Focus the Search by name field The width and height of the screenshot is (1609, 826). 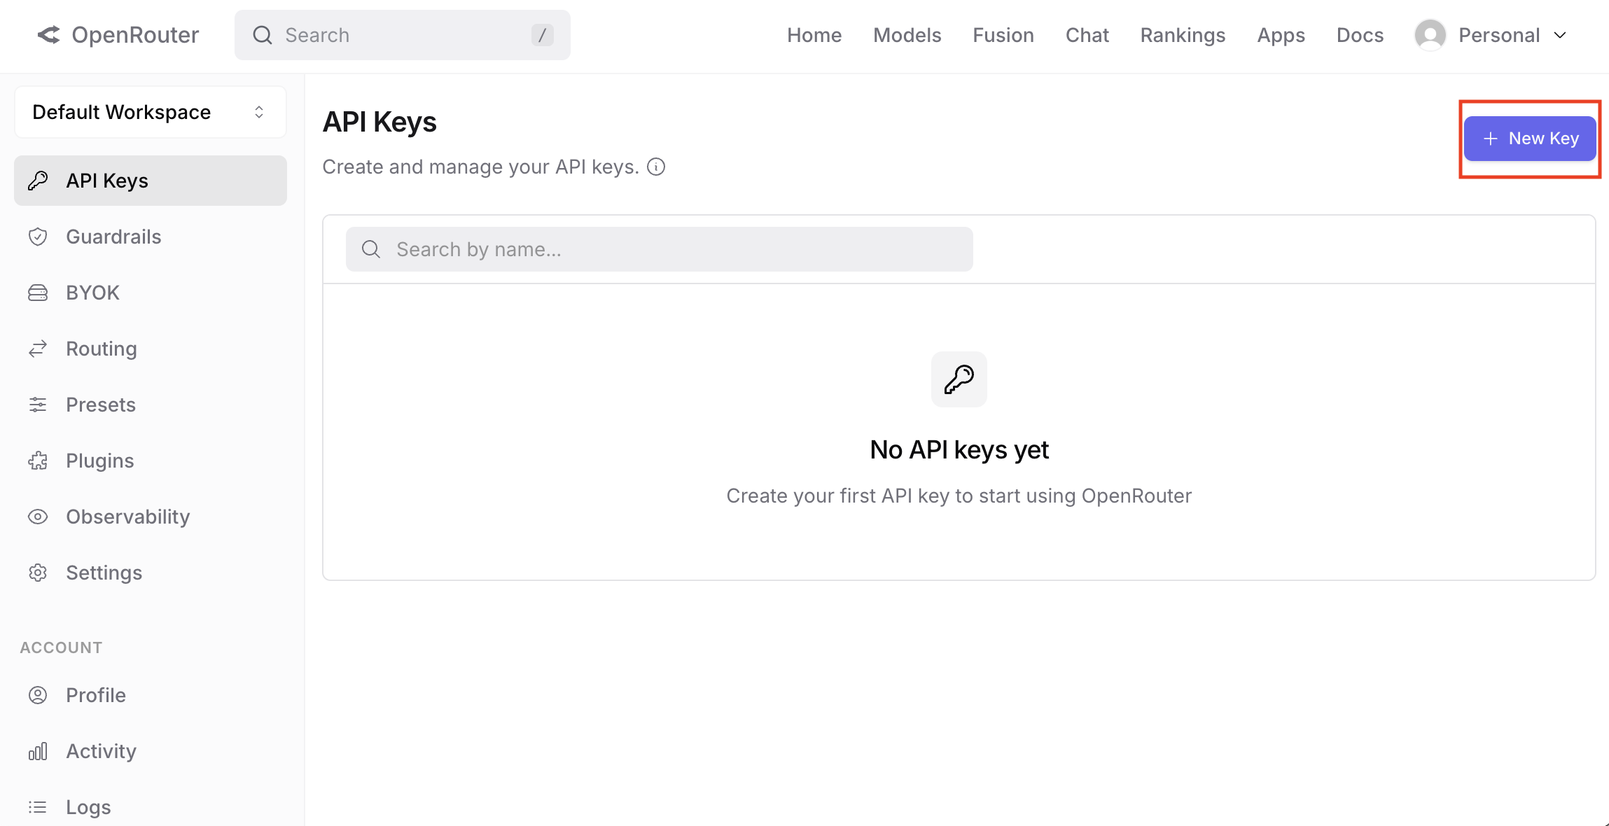tap(660, 249)
